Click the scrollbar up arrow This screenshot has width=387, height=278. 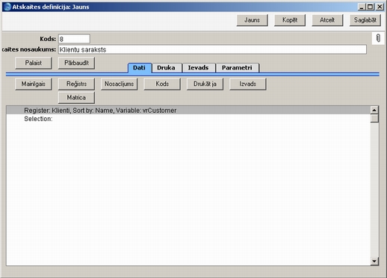pyautogui.click(x=374, y=110)
